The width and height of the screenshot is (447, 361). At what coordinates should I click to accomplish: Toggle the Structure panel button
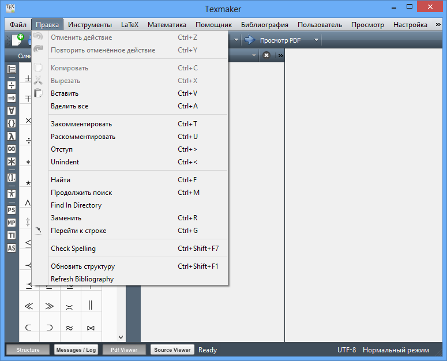(28, 349)
